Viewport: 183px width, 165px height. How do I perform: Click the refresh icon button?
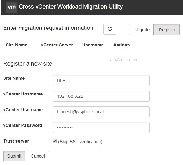click(110, 29)
